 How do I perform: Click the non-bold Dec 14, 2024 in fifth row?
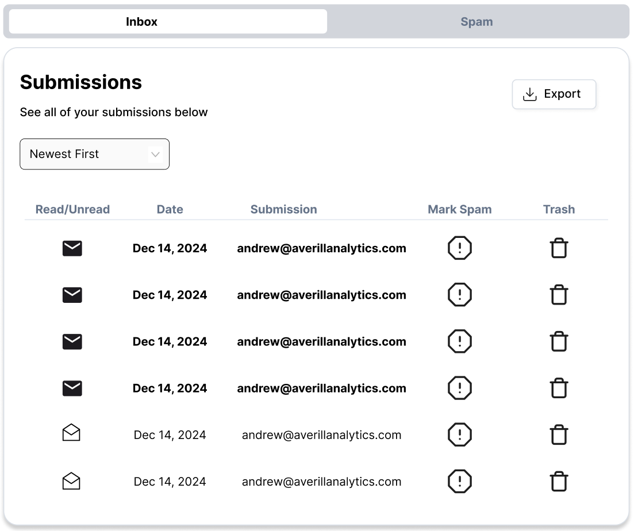(170, 435)
